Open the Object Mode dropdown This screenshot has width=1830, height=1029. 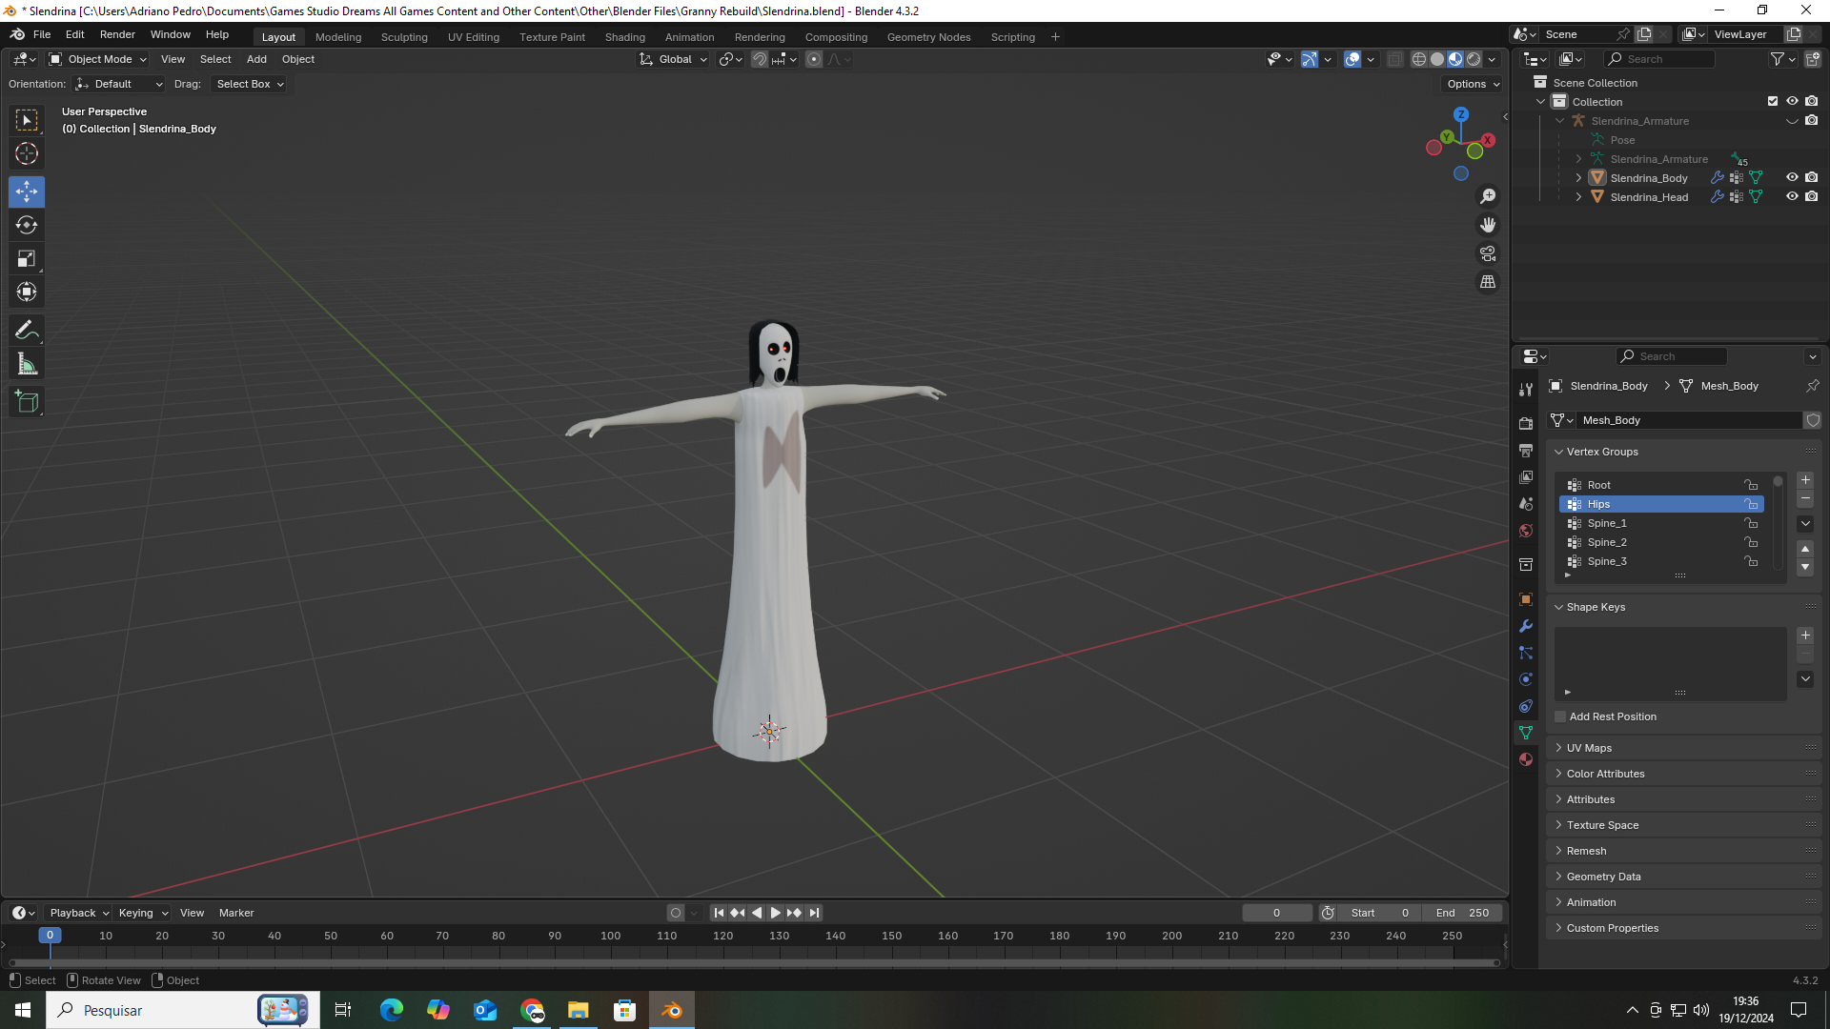pyautogui.click(x=95, y=59)
